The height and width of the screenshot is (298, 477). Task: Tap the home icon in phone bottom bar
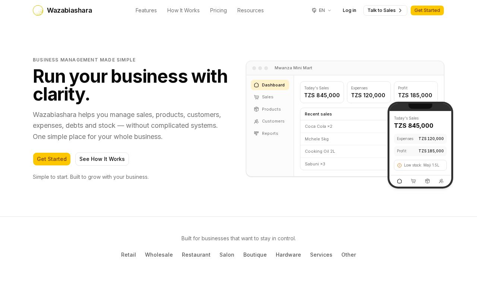pyautogui.click(x=399, y=181)
